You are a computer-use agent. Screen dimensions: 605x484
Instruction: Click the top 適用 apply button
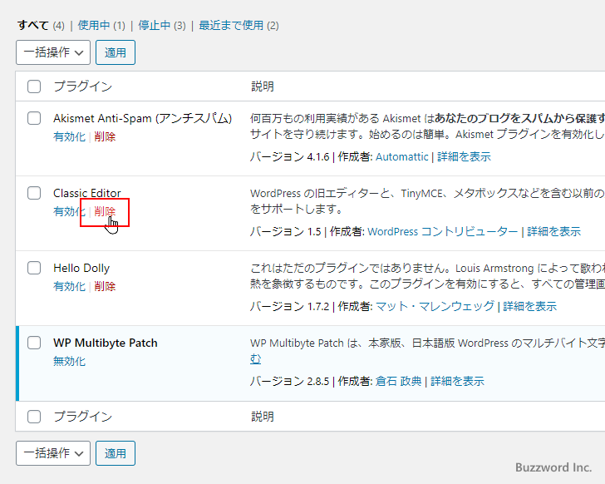click(x=116, y=52)
